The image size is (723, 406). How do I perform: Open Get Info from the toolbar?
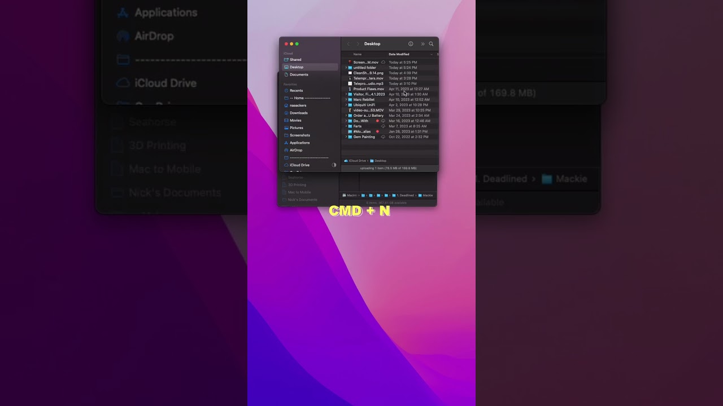(411, 44)
